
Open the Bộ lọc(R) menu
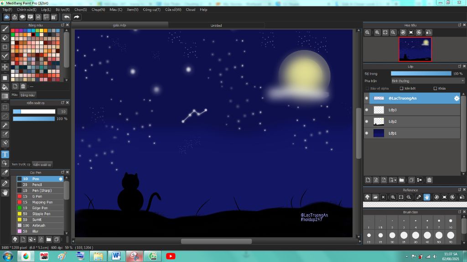click(x=62, y=10)
